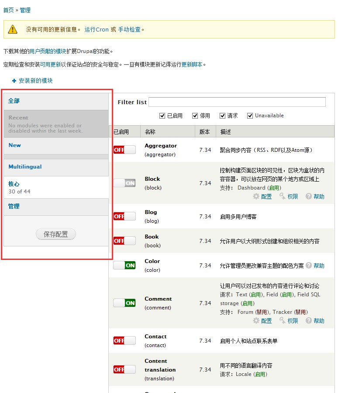Viewport: 338px width, 393px height.
Task: Open the 首页 breadcrumb link
Action: (8, 10)
